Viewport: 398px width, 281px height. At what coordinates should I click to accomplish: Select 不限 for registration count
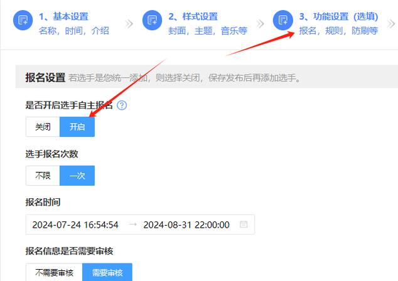click(x=43, y=176)
